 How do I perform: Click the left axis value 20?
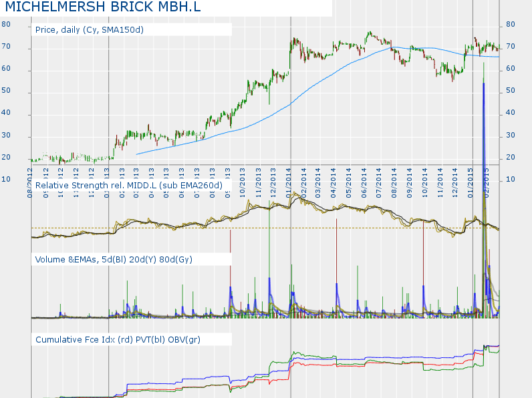tap(6, 158)
